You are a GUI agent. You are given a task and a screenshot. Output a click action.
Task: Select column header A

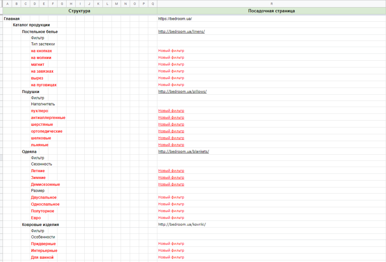point(7,4)
